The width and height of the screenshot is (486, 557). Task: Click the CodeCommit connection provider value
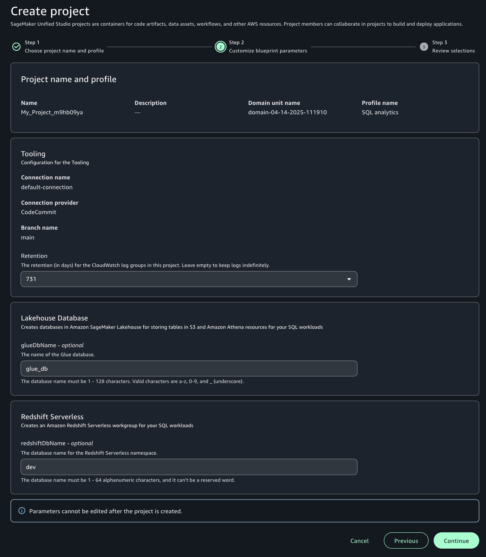pyautogui.click(x=38, y=212)
